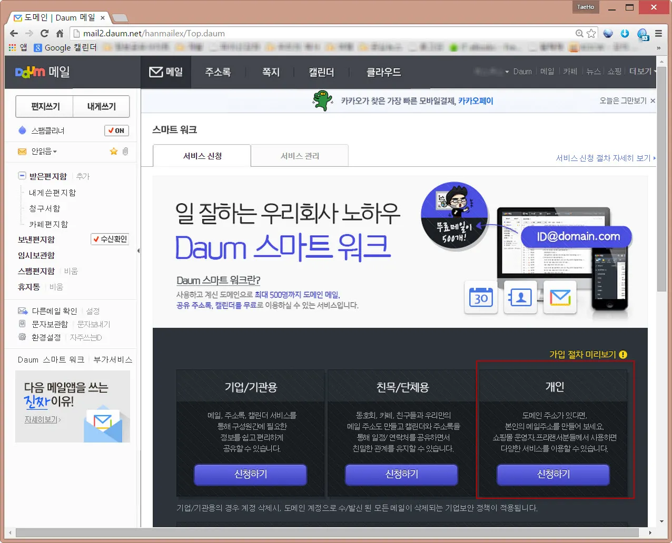Enable 수신확인 next to 보낸편지함
Viewport: 672px width, 543px height.
(110, 239)
